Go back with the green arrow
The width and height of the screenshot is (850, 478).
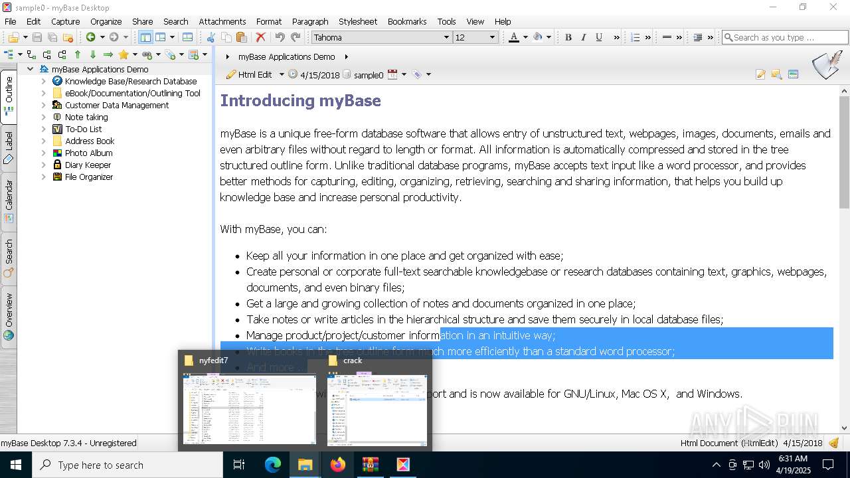click(91, 37)
